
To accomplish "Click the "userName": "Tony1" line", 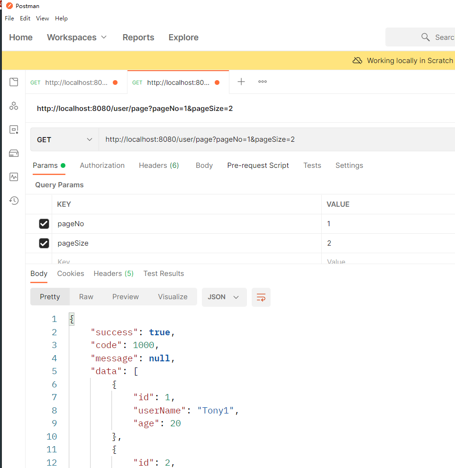I will [x=186, y=411].
